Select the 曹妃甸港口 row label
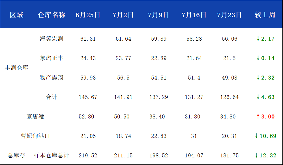This screenshot has height=165, width=283. pyautogui.click(x=35, y=136)
